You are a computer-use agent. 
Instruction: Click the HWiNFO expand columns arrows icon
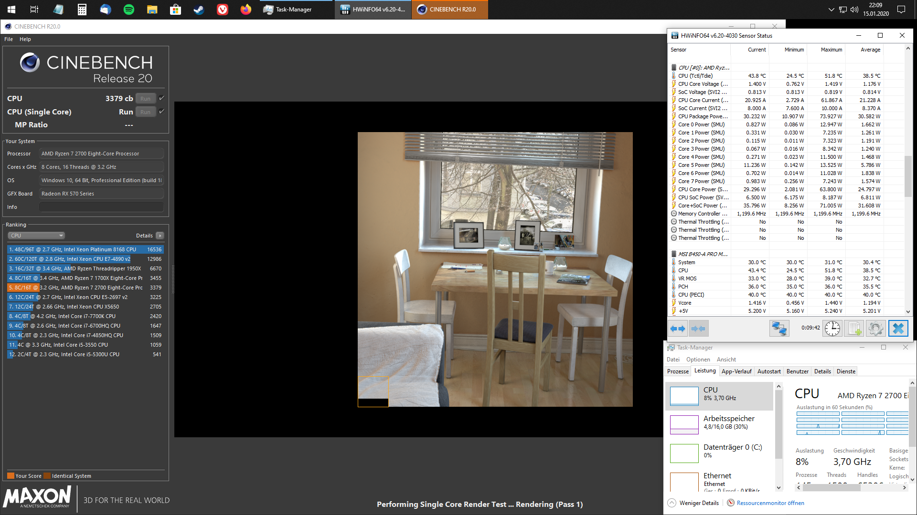(678, 329)
